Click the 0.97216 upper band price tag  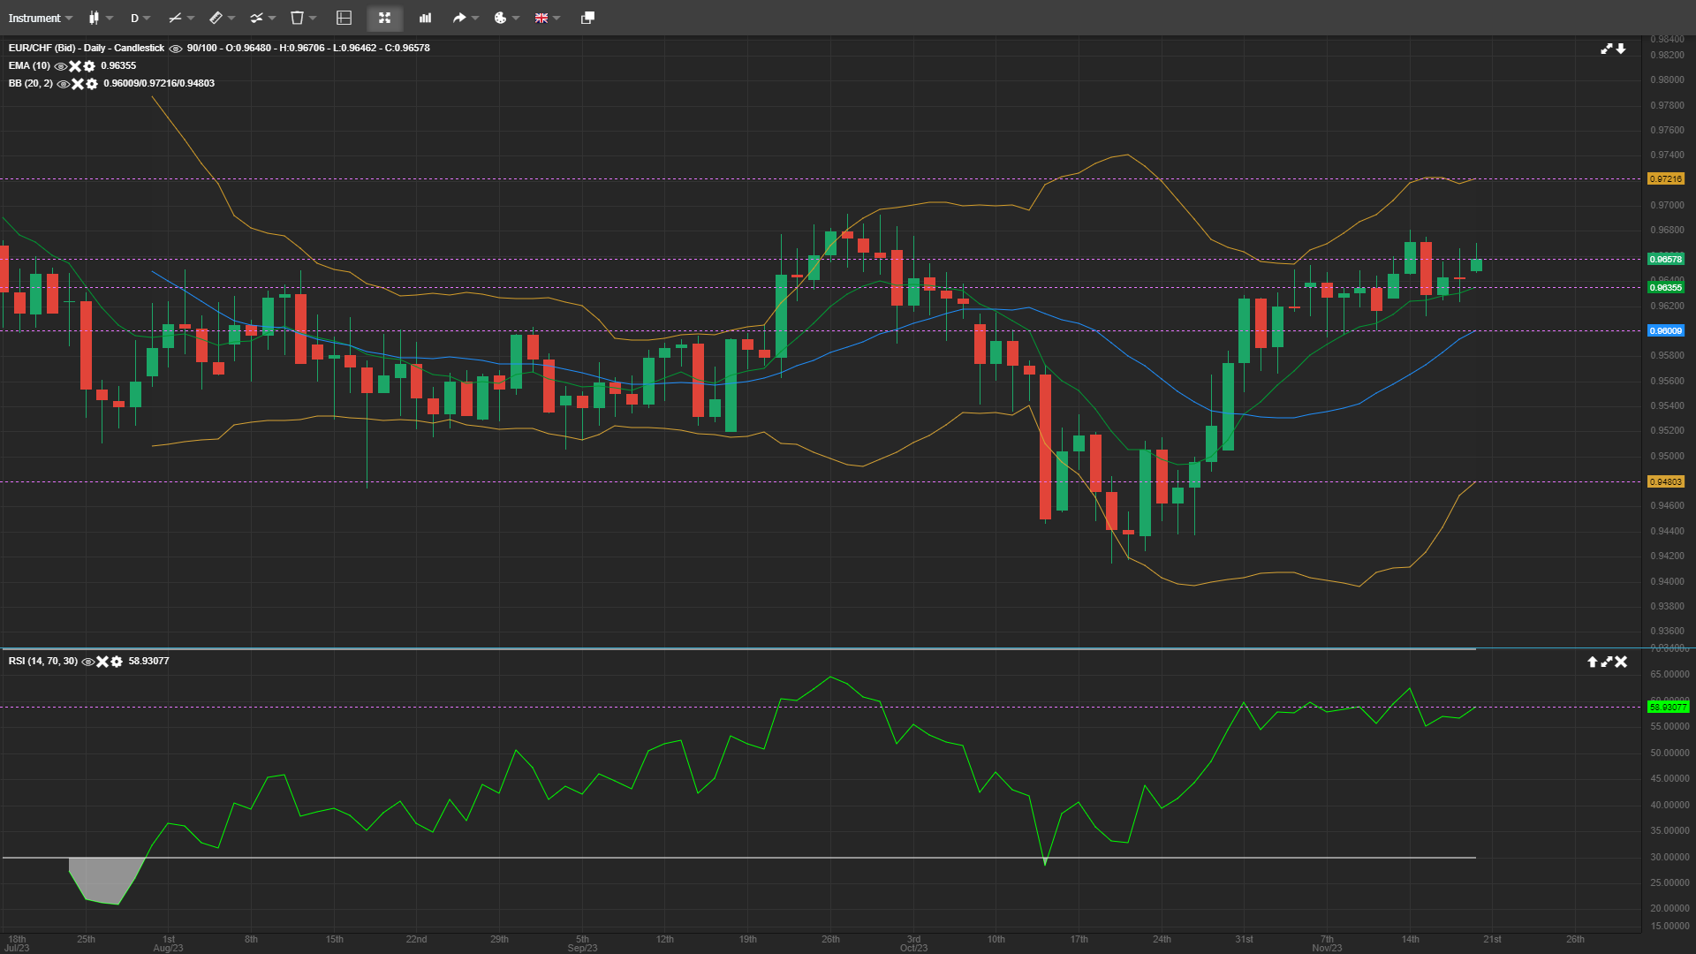(1666, 179)
